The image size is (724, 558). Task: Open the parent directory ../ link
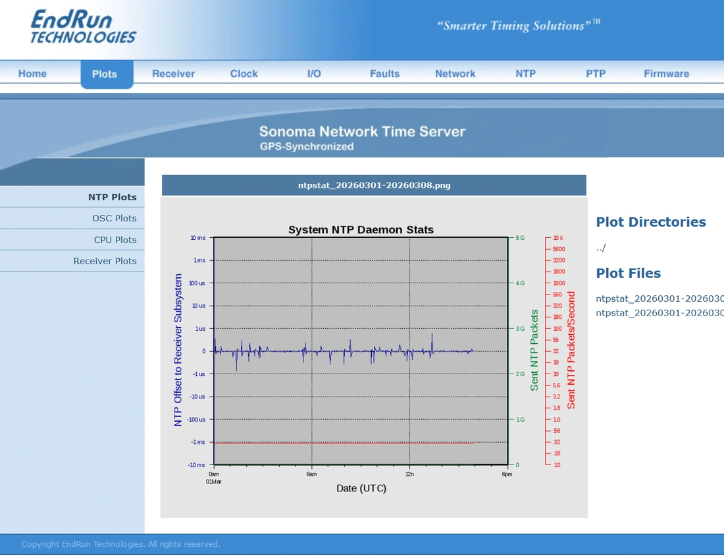click(601, 248)
